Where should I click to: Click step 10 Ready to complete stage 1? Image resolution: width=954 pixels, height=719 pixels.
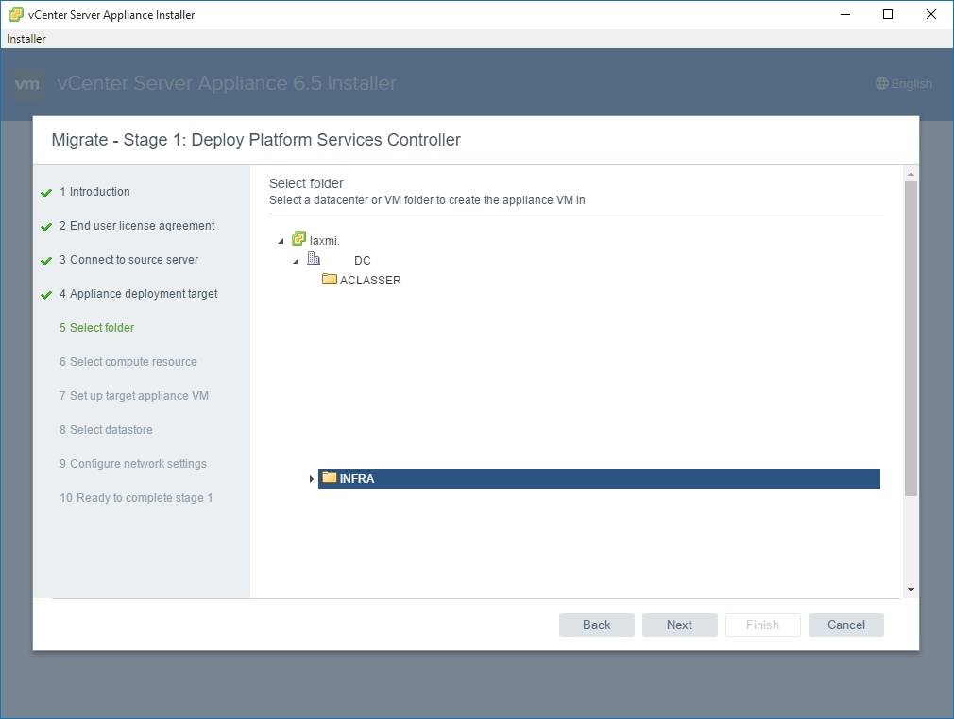(x=136, y=498)
